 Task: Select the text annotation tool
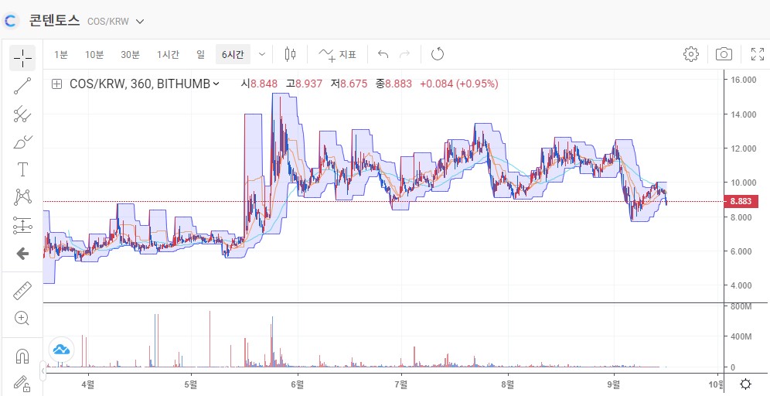(x=22, y=169)
